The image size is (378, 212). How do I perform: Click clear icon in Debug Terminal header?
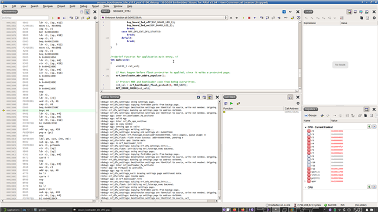pos(198,97)
